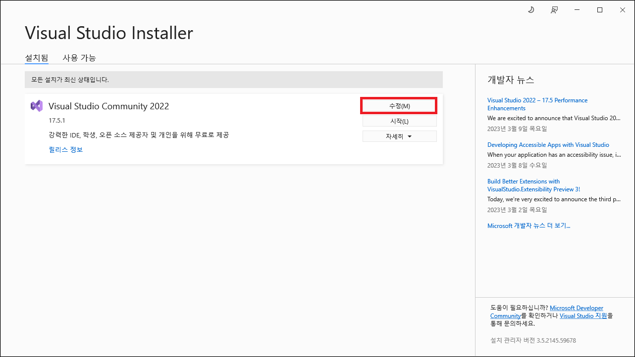
Task: Open the Visual Studio 지원 link
Action: (583, 315)
